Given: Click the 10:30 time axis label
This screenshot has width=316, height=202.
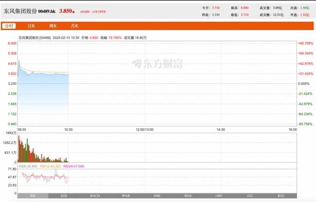Looking at the screenshot, I should click(x=69, y=129).
